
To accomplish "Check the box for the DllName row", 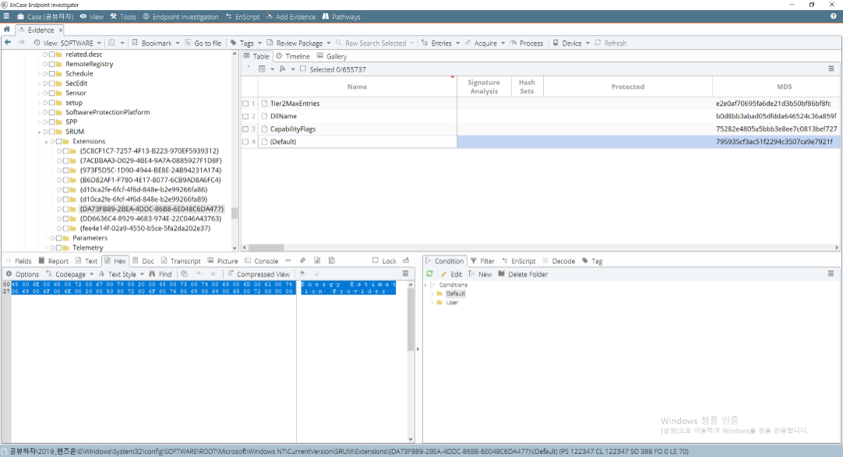I will pos(245,116).
